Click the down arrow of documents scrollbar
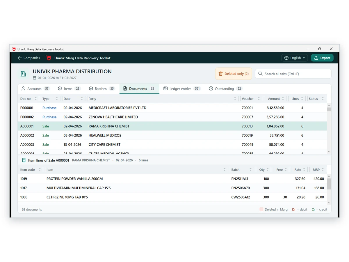This screenshot has height=262, width=349. [329, 152]
